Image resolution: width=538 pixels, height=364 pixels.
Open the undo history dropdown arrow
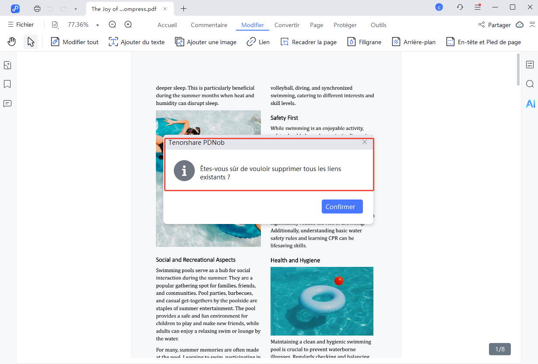[75, 8]
